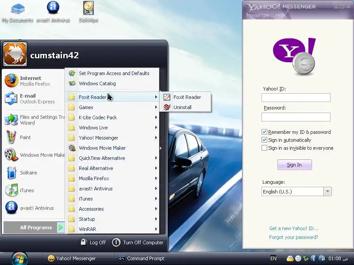Click Get a new Yahoo! ID link

(293, 228)
